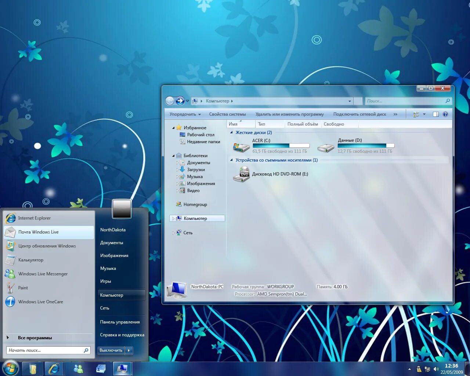Open Справка и поддержка
This screenshot has height=376, width=470.
coord(122,335)
